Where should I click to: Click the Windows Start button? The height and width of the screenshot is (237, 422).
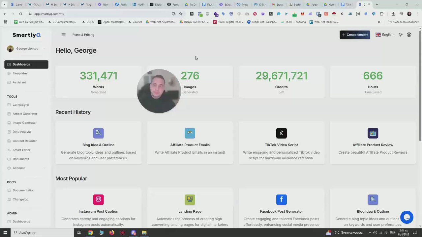click(x=5, y=233)
